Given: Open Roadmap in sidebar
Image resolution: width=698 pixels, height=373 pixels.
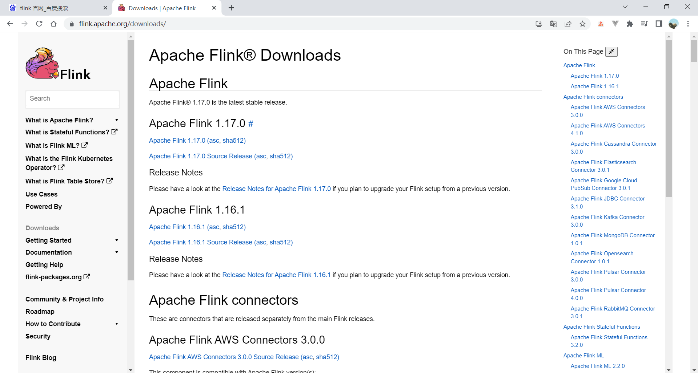Looking at the screenshot, I should (40, 312).
